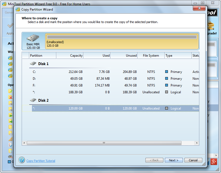Click the Partition column header
This screenshot has width=221, height=173.
point(43,56)
